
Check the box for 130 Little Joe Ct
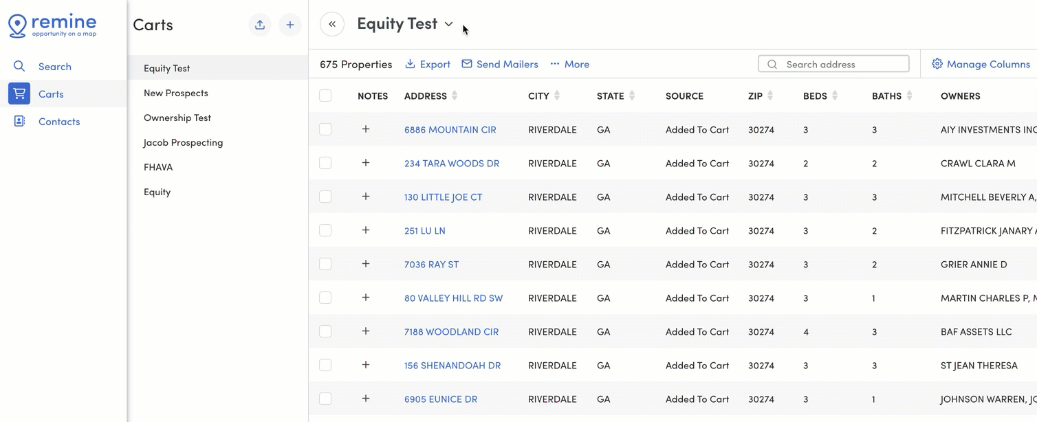(325, 197)
